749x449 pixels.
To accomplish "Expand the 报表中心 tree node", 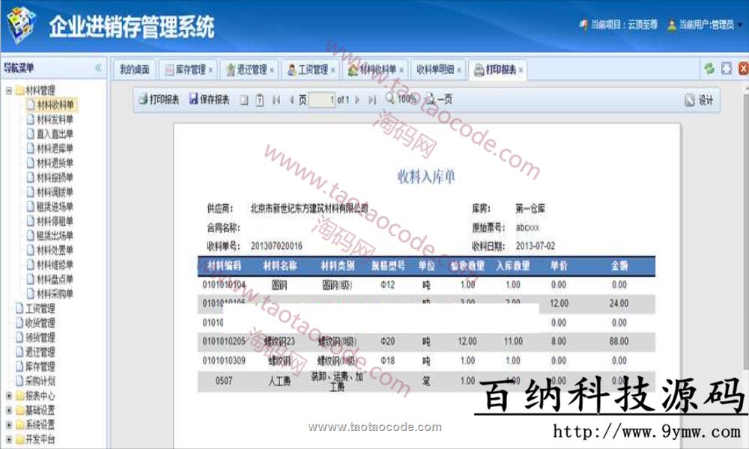I will pos(8,396).
